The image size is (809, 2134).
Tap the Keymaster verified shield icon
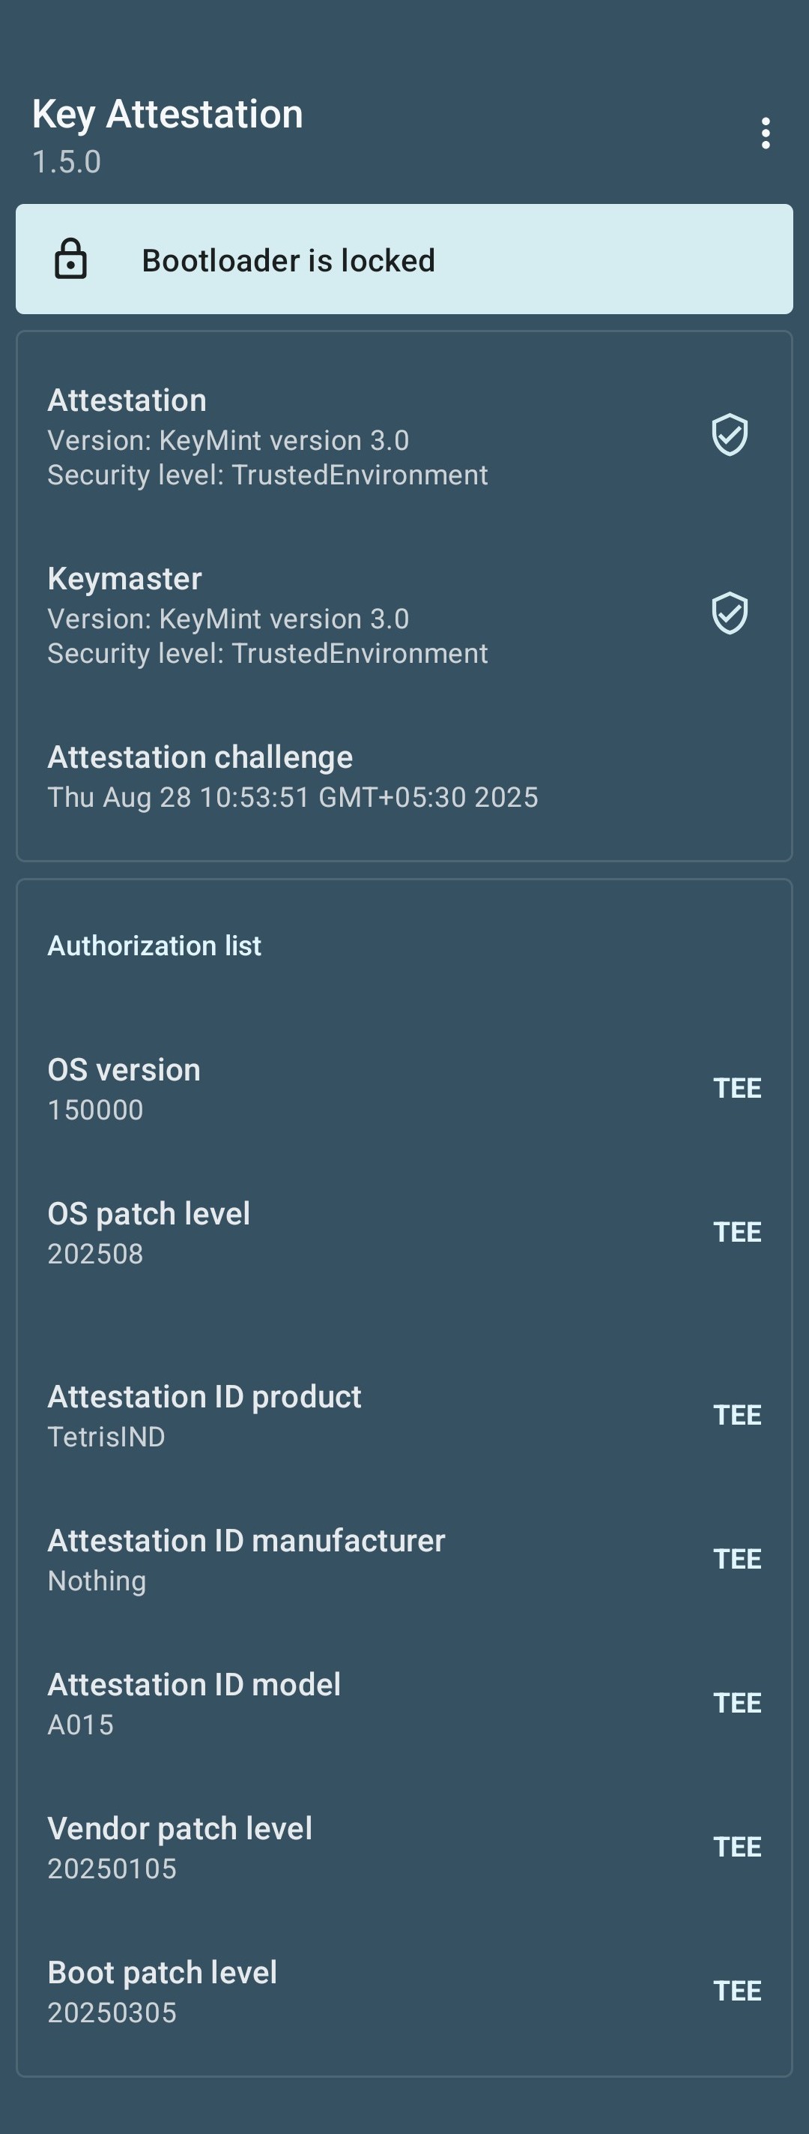(x=729, y=614)
